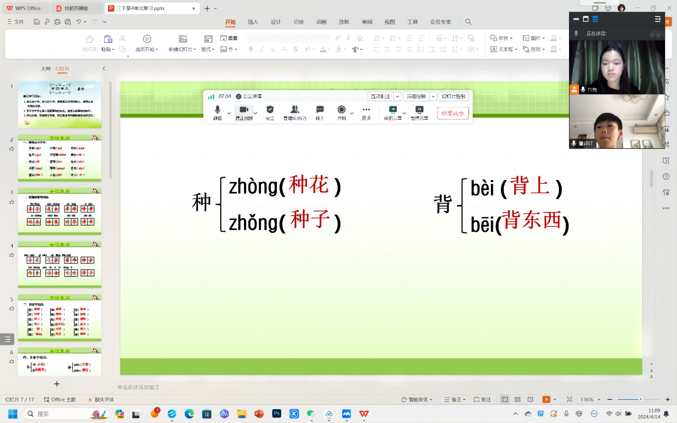Stop video in meeting toolbar
The image size is (677, 423).
244,112
